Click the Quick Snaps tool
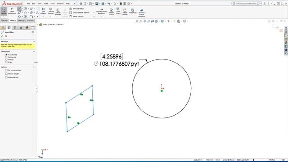The image size is (288, 162). tap(118, 11)
